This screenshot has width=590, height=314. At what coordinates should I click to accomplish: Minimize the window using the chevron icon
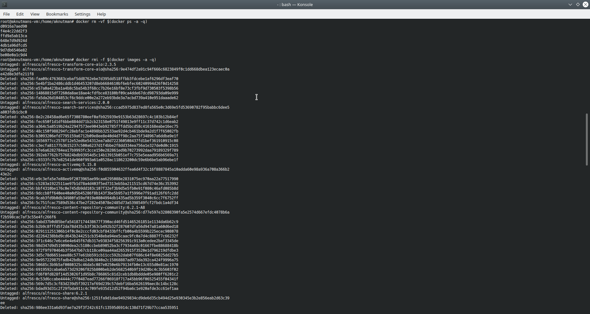[570, 4]
